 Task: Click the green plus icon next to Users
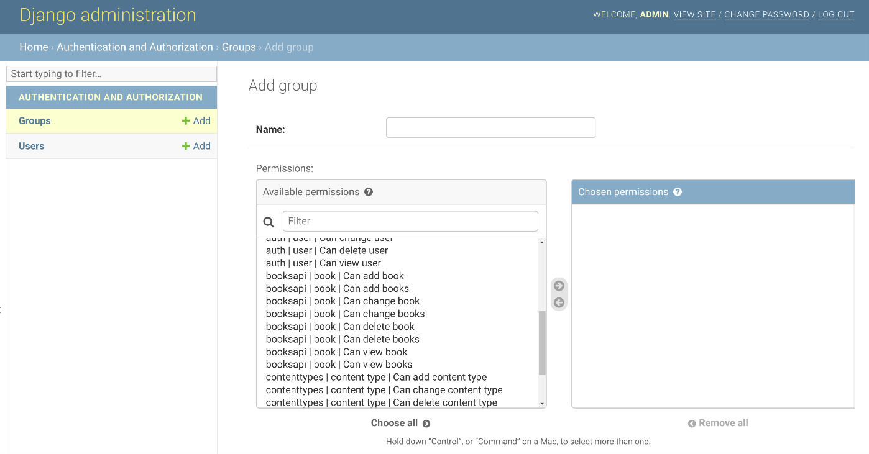click(x=186, y=146)
